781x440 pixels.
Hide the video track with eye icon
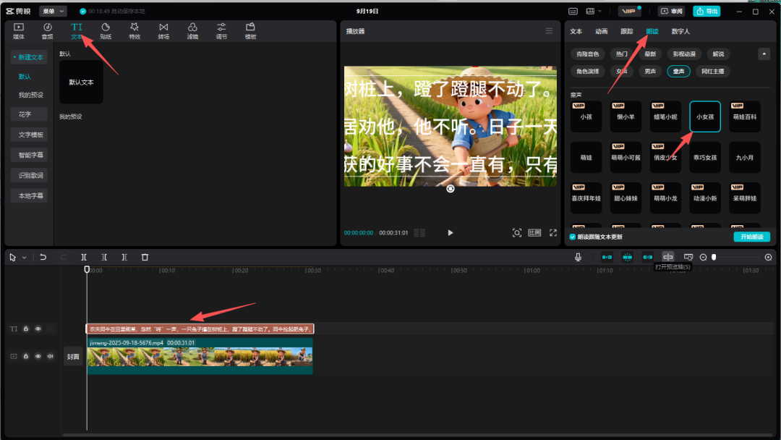[x=38, y=356]
